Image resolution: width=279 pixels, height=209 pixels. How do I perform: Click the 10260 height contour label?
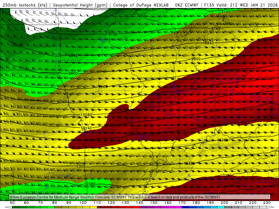point(223,140)
